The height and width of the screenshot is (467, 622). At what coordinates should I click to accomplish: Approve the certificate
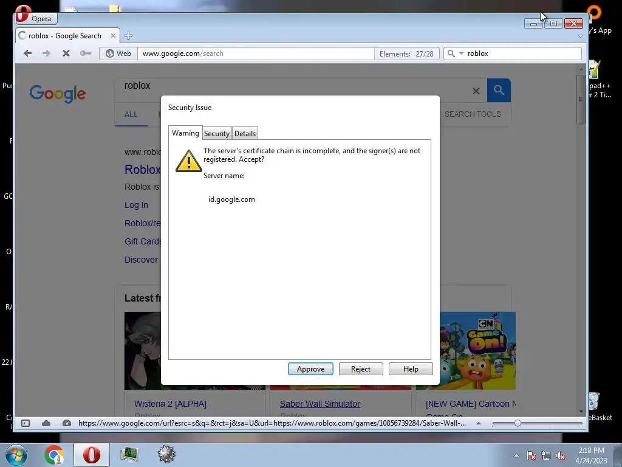[310, 369]
